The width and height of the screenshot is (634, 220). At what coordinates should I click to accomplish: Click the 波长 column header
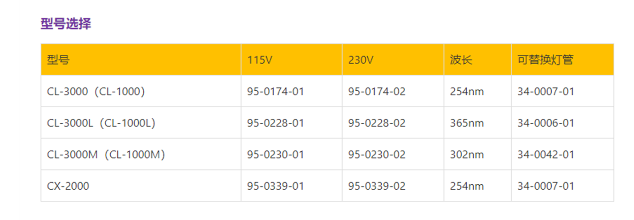(x=461, y=60)
